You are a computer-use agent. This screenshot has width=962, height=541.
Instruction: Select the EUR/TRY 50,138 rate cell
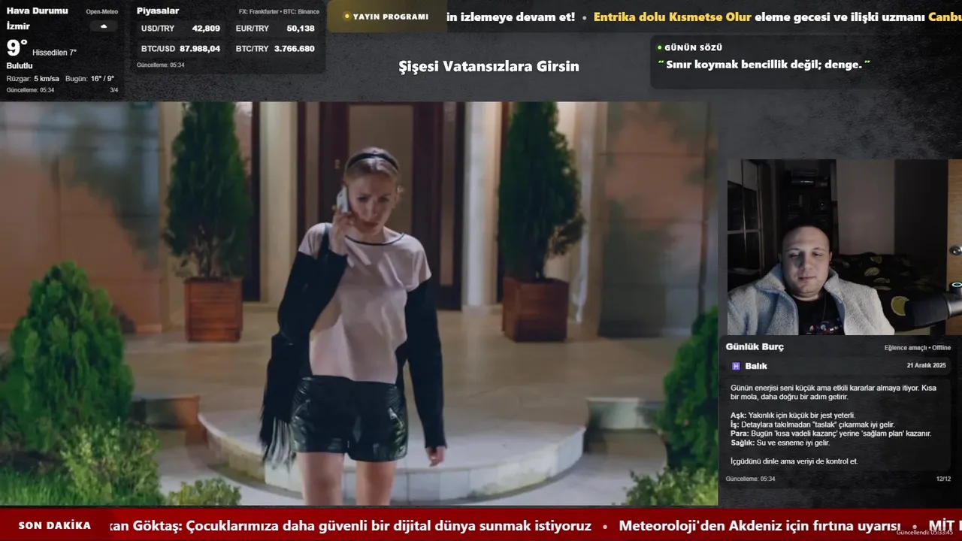pos(275,29)
